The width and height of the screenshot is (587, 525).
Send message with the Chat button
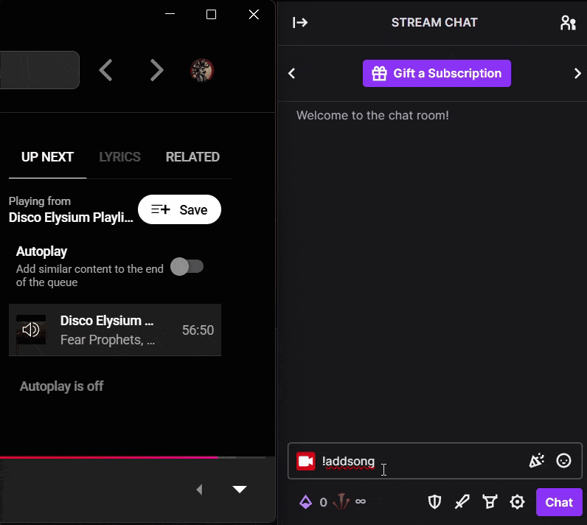(x=559, y=502)
